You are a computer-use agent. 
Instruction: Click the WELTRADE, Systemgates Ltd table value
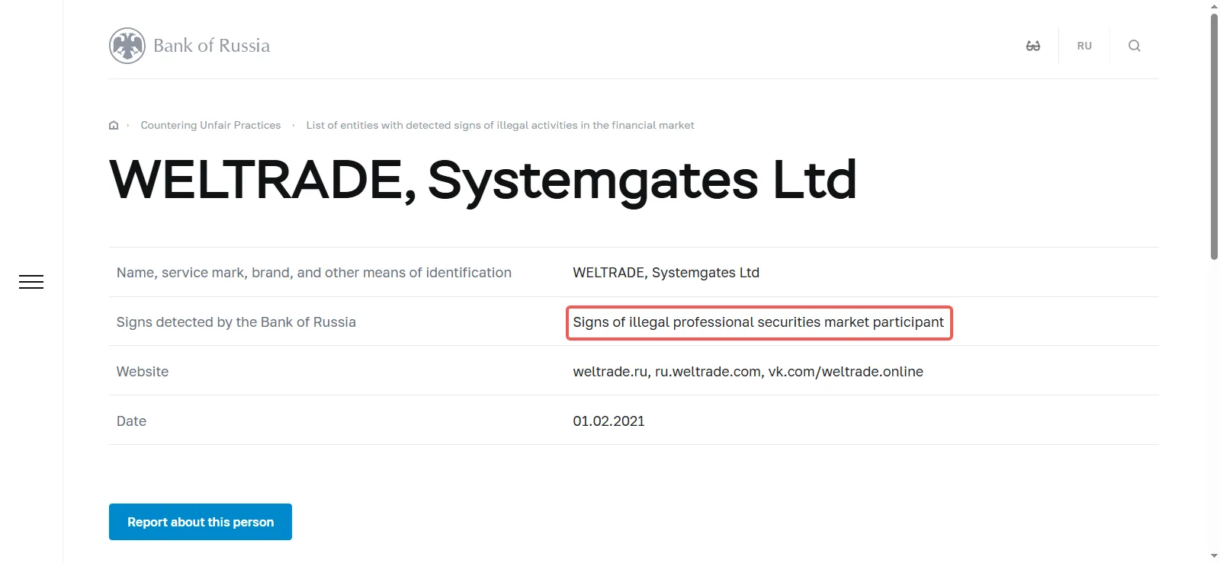666,273
